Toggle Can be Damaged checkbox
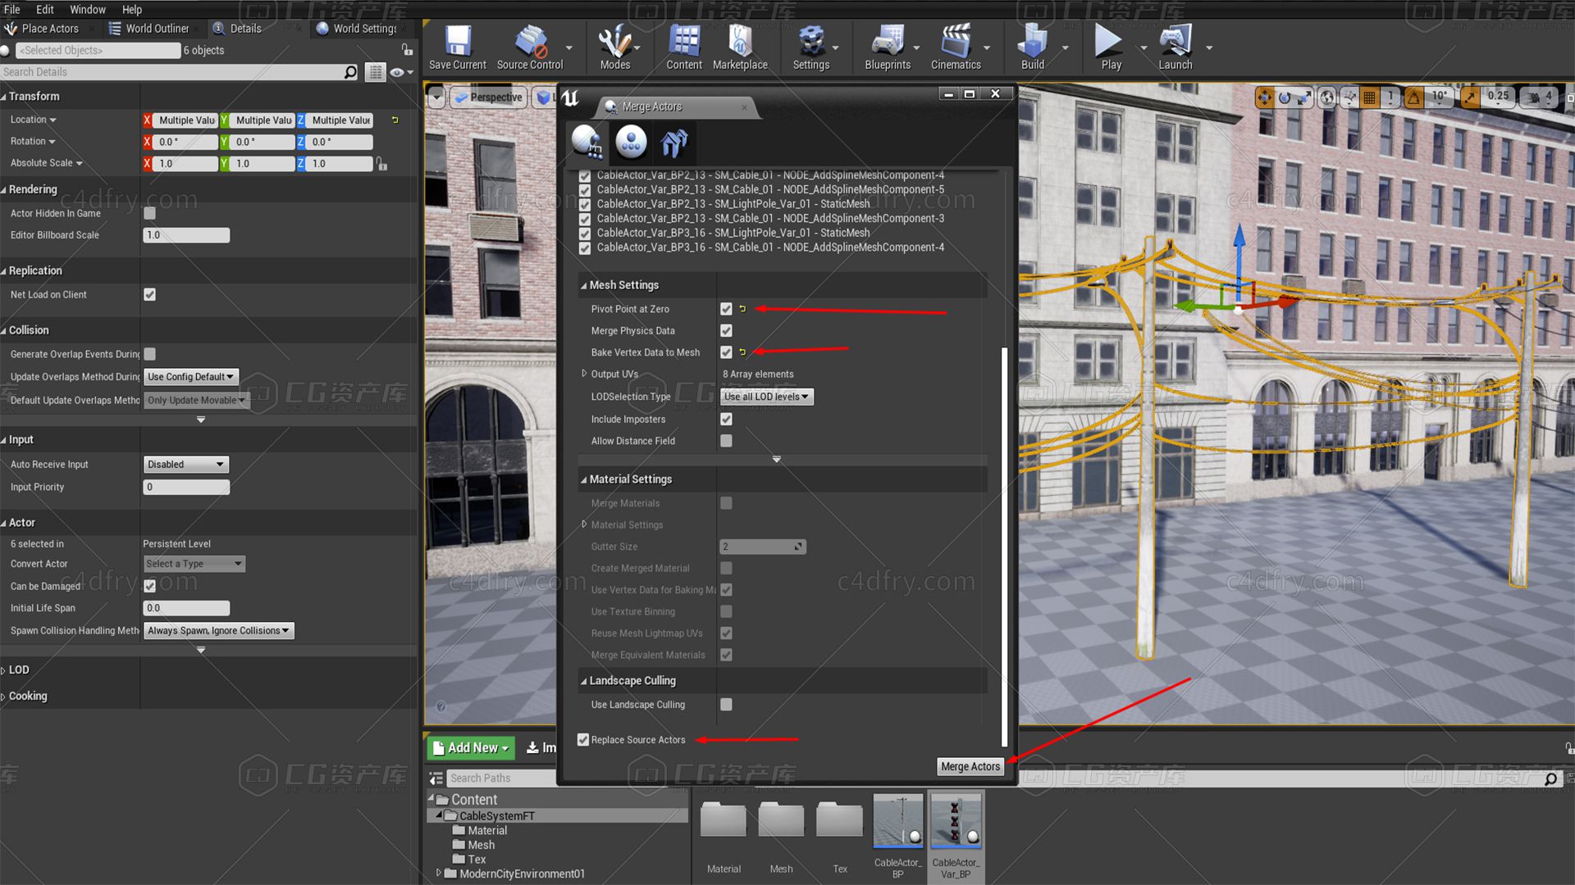Viewport: 1575px width, 885px height. (x=149, y=586)
